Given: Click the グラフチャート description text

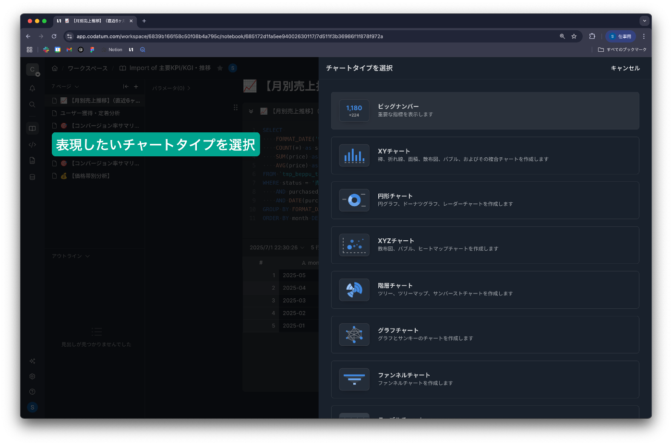Looking at the screenshot, I should point(425,339).
